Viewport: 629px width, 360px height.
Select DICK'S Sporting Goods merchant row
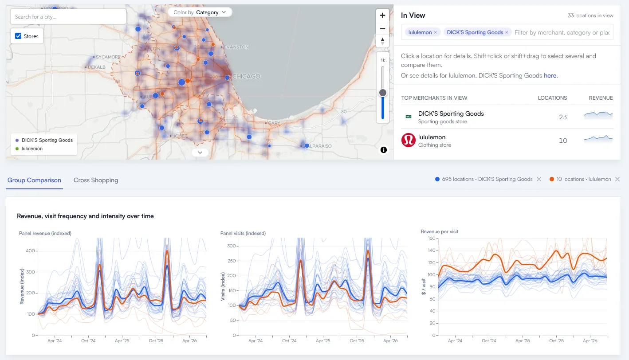(x=507, y=117)
